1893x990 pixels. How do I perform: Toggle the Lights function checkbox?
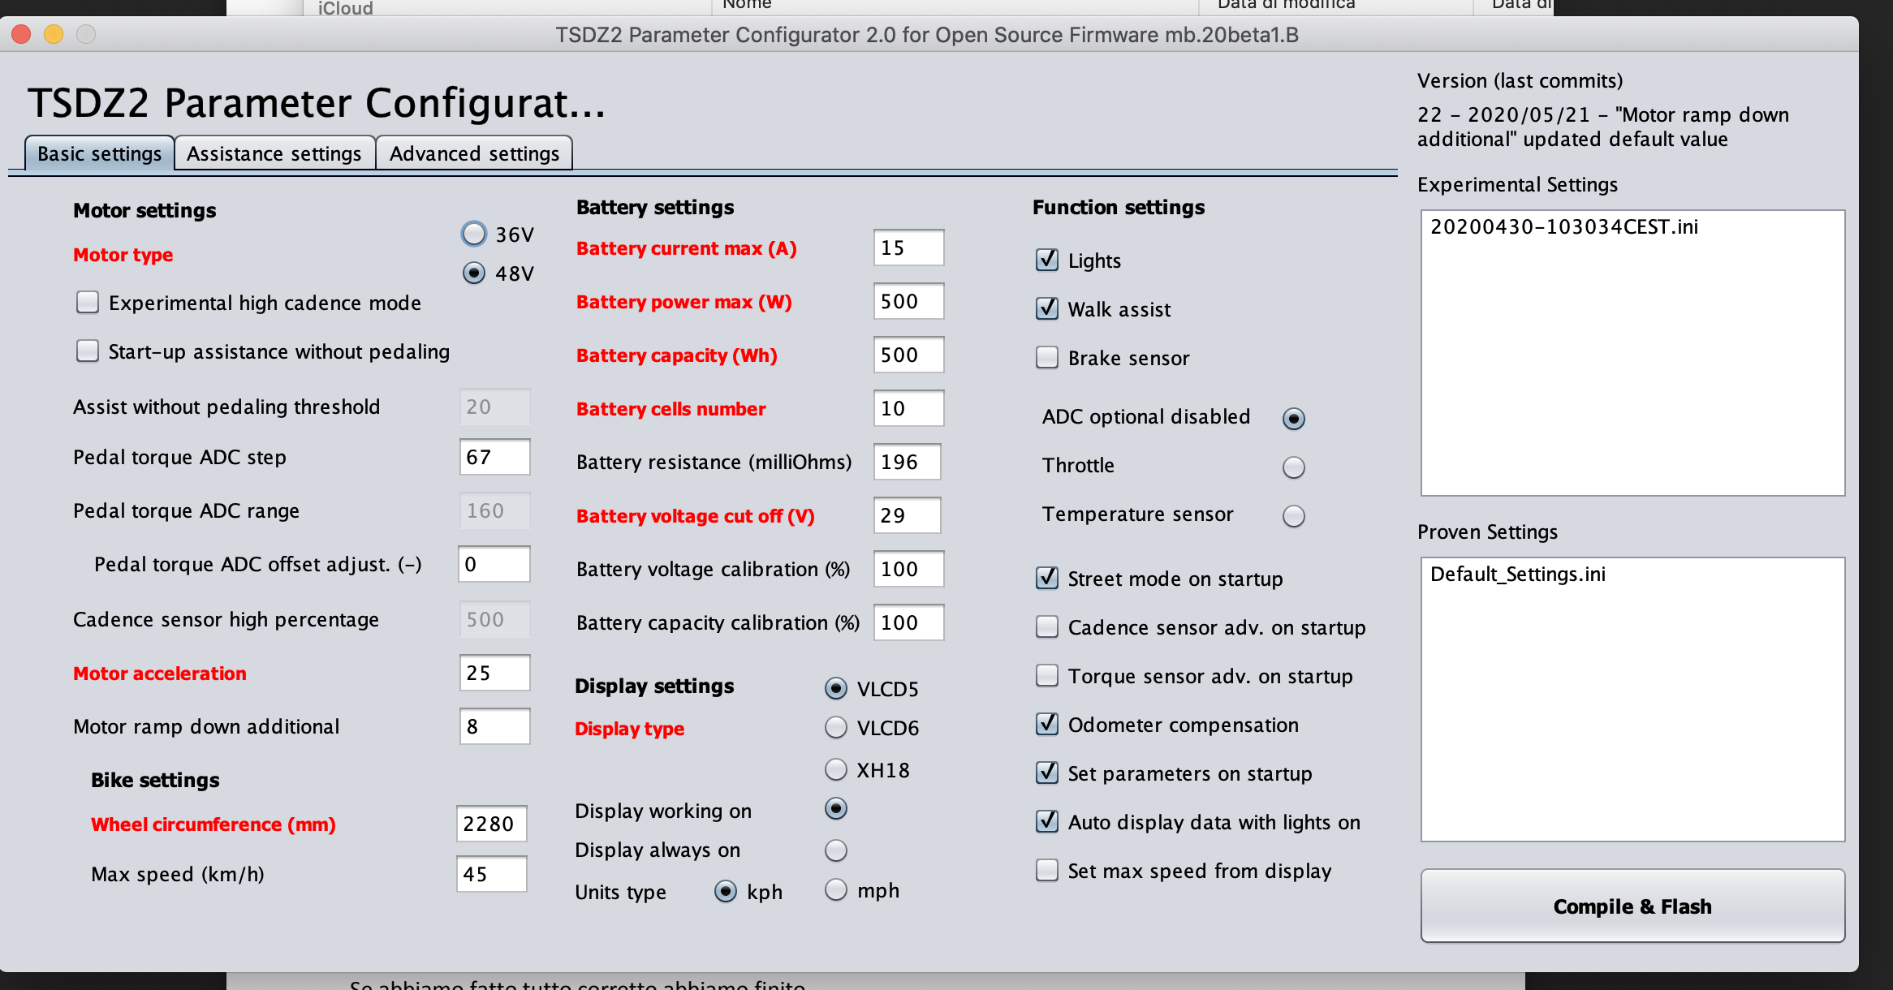pos(1047,260)
